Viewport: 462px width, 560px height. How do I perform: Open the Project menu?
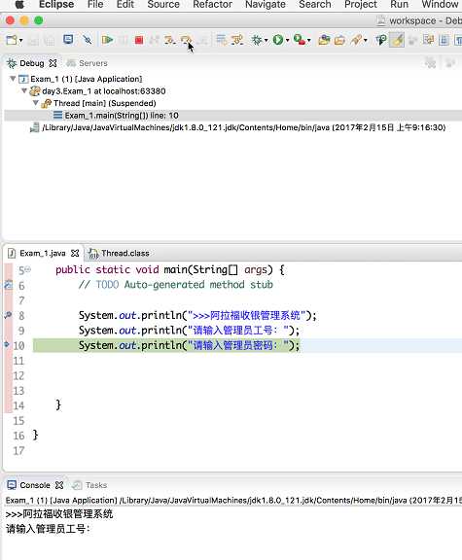[361, 4]
